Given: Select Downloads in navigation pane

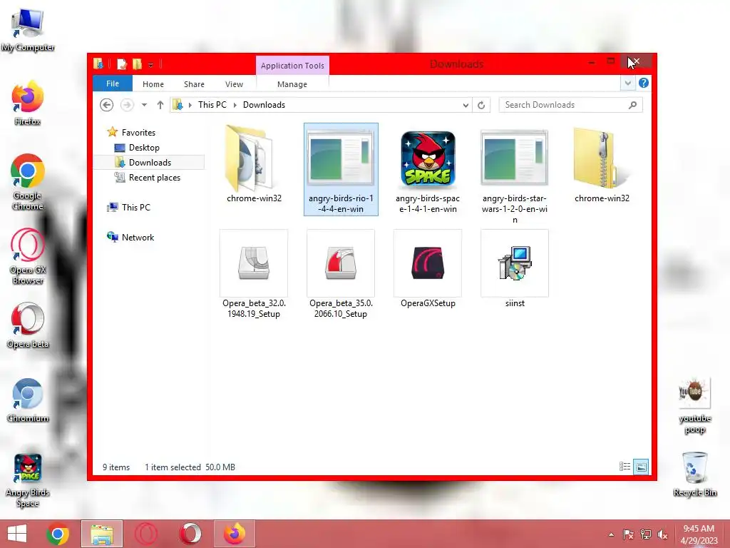Looking at the screenshot, I should [x=150, y=162].
